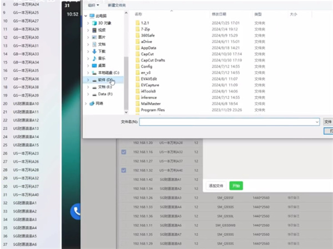Open the Organize dropdown menu

pos(93,5)
